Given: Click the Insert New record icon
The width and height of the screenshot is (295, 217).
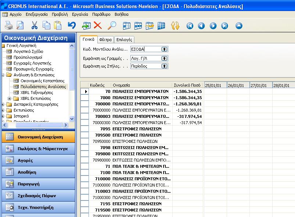Looking at the screenshot, I should pyautogui.click(x=86, y=25).
